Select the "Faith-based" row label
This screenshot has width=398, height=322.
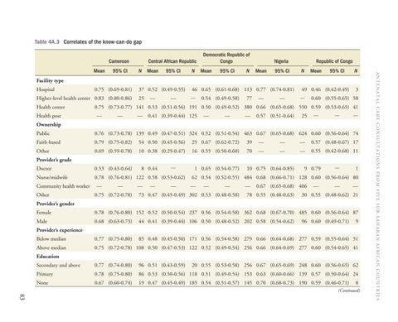click(x=48, y=142)
